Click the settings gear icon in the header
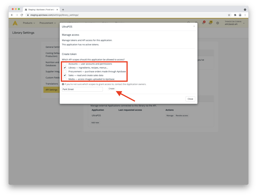The width and height of the screenshot is (257, 196). [x=217, y=23]
